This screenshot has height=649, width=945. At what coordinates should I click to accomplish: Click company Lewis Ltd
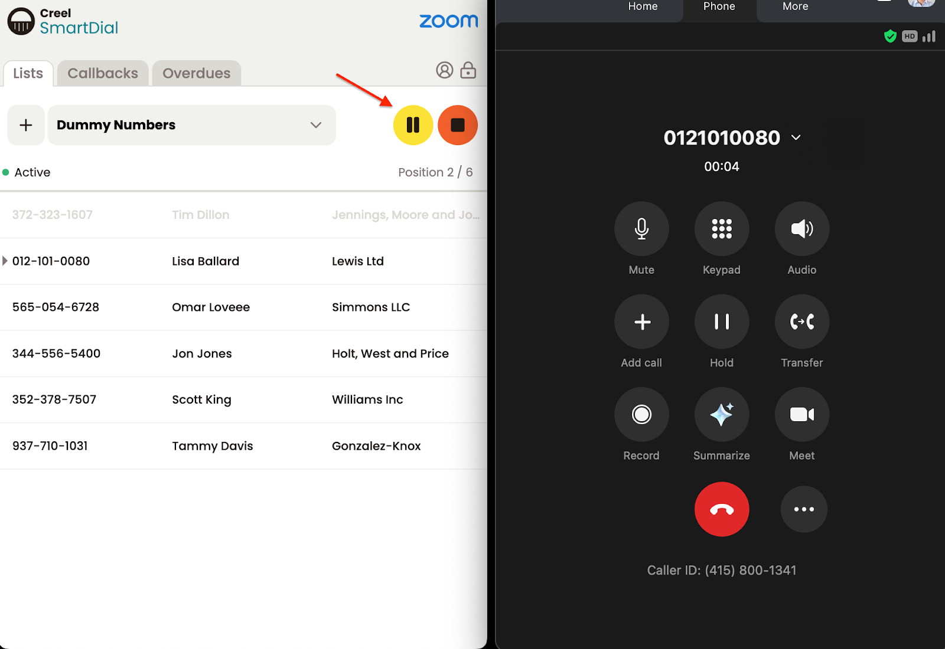[358, 261]
